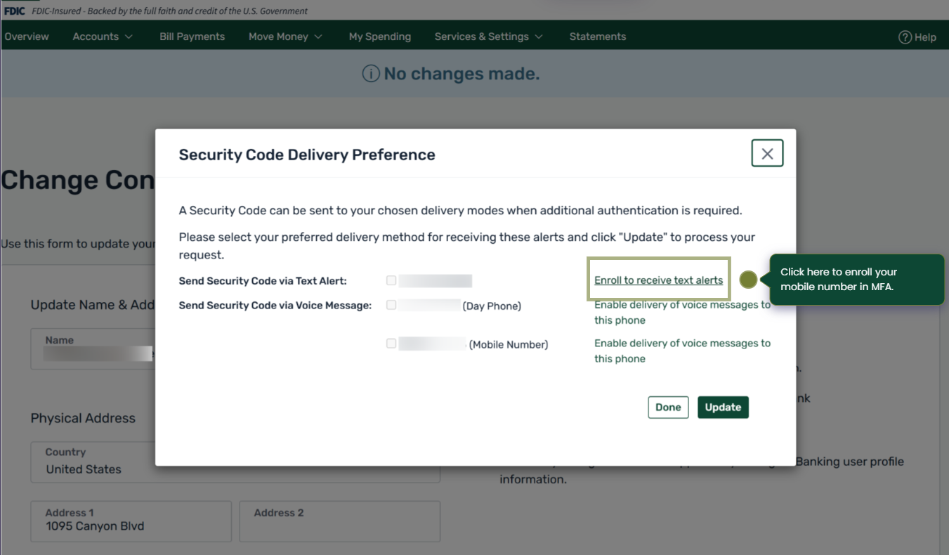Click the Done button

tap(668, 407)
